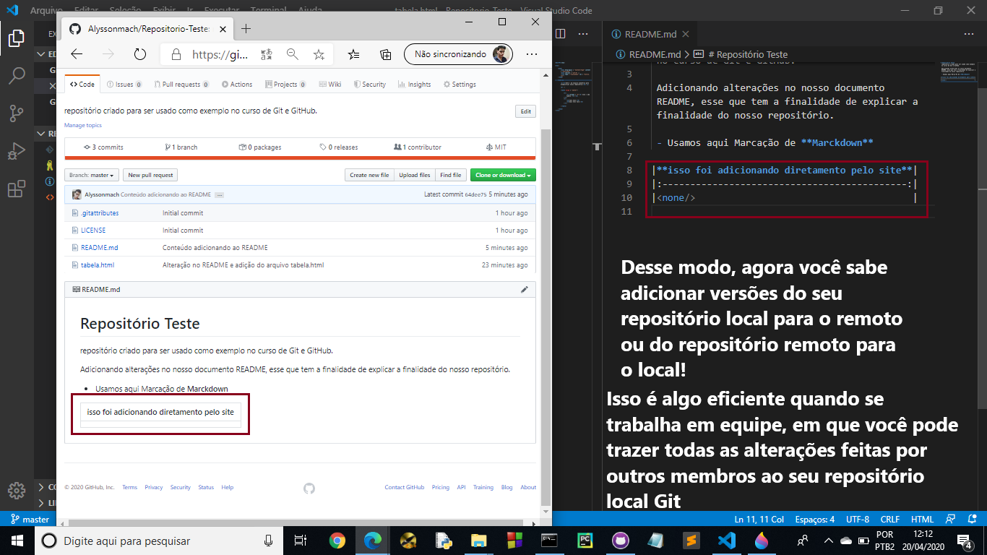The width and height of the screenshot is (987, 555).
Task: Click the Não sincronizando profile button
Action: click(x=459, y=54)
